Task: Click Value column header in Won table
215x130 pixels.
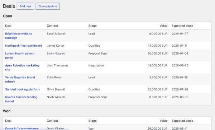Action: click(x=164, y=121)
